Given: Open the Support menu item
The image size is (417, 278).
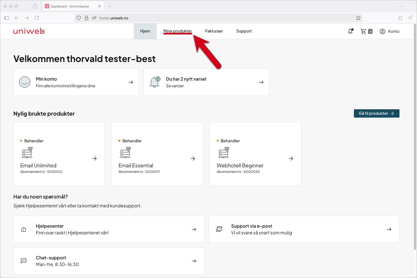Looking at the screenshot, I should coord(244,31).
